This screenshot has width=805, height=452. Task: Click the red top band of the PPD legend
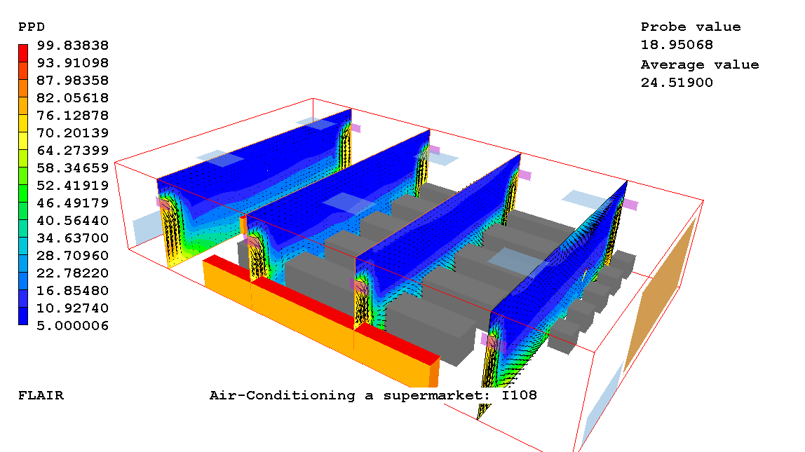23,53
